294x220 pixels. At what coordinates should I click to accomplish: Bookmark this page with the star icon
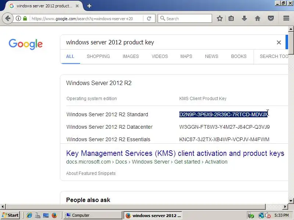pos(219,18)
